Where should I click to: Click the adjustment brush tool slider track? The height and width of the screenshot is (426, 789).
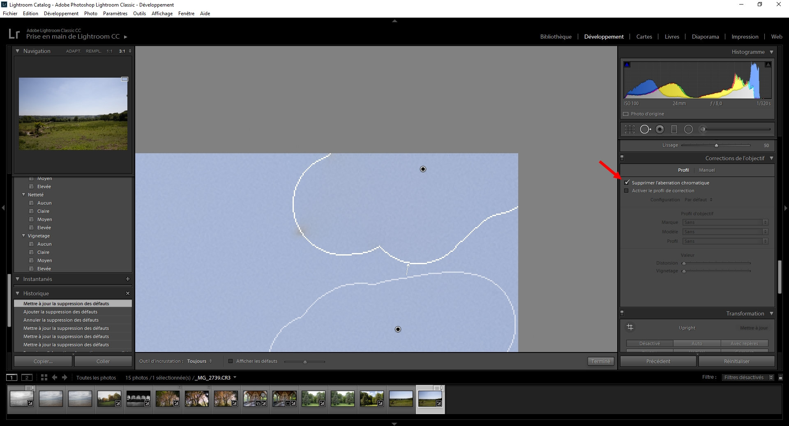738,129
